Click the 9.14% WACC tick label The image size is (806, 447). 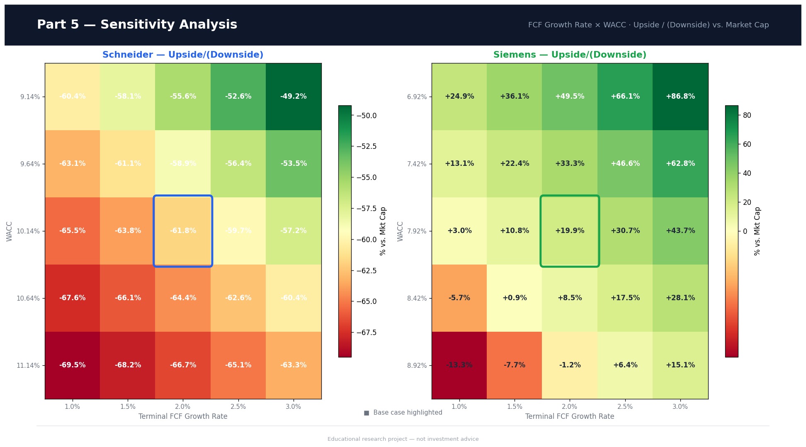[x=30, y=97]
